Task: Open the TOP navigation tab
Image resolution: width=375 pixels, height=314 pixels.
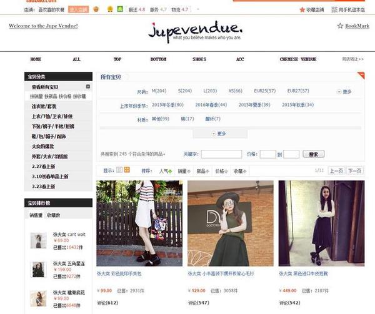Action: pyautogui.click(x=117, y=59)
